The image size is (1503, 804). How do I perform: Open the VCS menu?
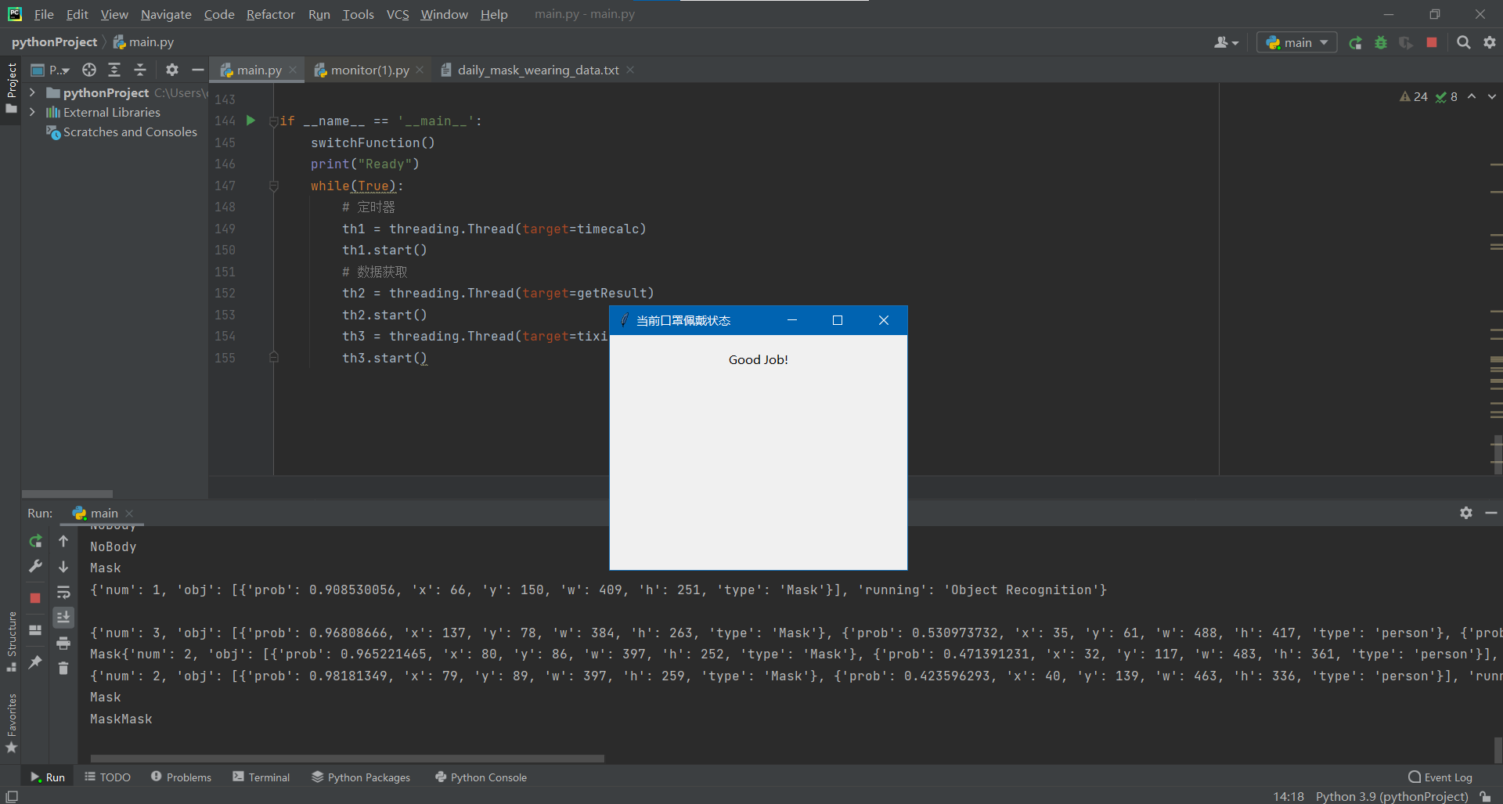(398, 14)
